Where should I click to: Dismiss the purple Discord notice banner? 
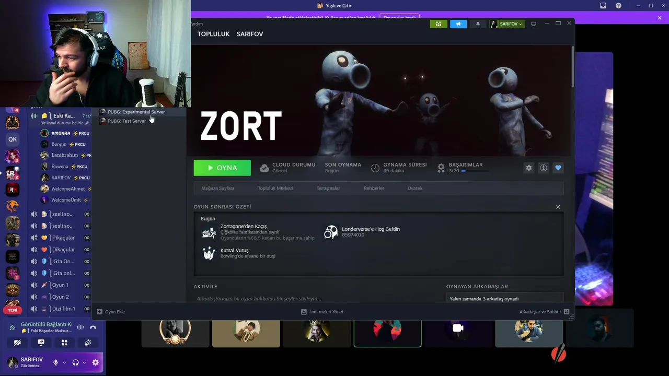660,18
